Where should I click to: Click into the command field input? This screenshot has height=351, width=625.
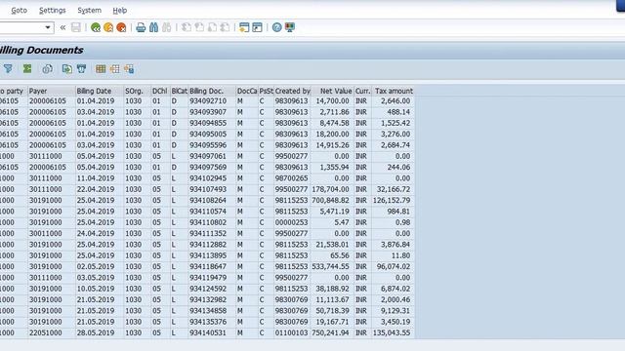pos(21,27)
